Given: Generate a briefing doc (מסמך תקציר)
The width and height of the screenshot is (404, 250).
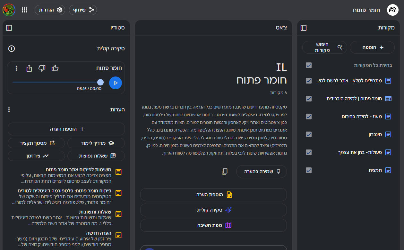Looking at the screenshot, I should pyautogui.click(x=36, y=143).
